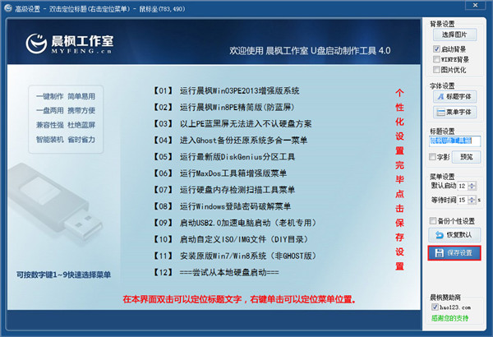The height and width of the screenshot is (337, 493).
Task: Click the 保存设置 save settings button
Action: 456,252
